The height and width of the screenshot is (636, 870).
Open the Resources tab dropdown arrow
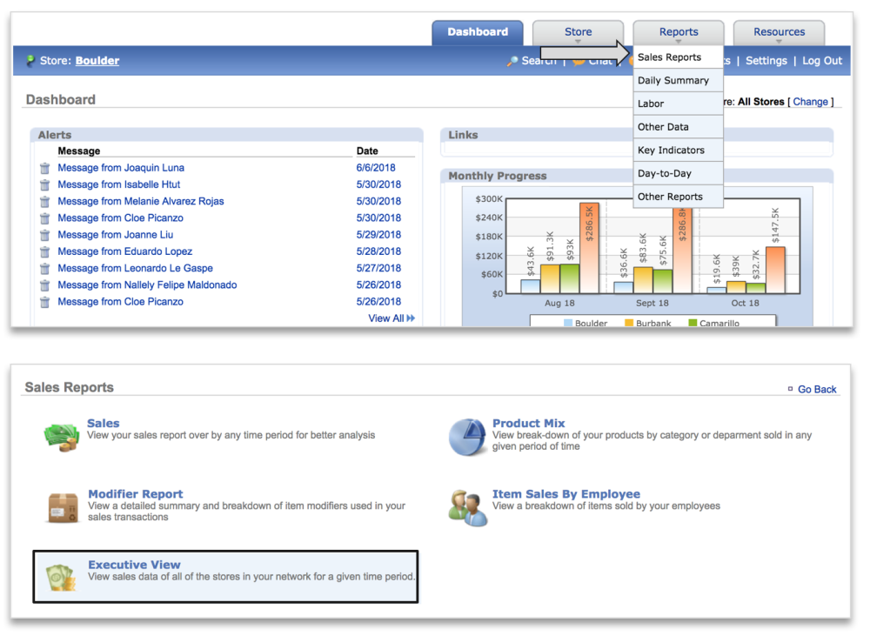[779, 39]
